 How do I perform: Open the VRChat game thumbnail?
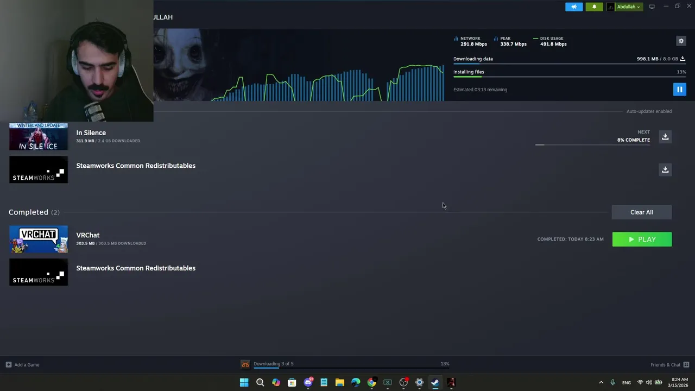pyautogui.click(x=39, y=239)
